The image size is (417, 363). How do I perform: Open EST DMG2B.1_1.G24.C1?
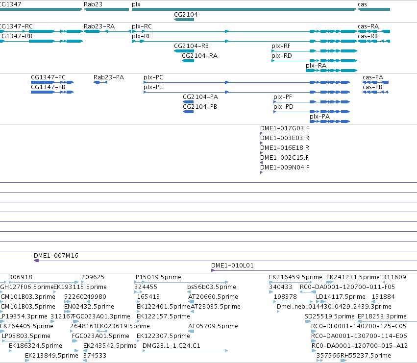[172, 346]
